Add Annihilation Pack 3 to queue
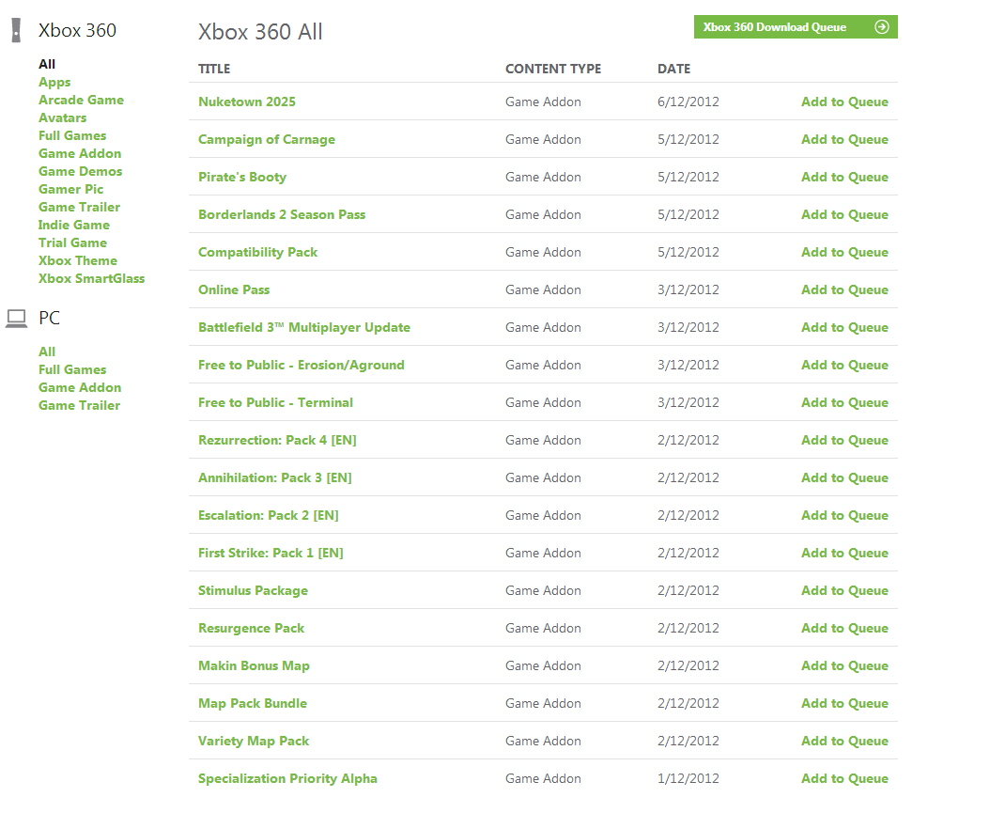The width and height of the screenshot is (990, 813). pos(844,477)
